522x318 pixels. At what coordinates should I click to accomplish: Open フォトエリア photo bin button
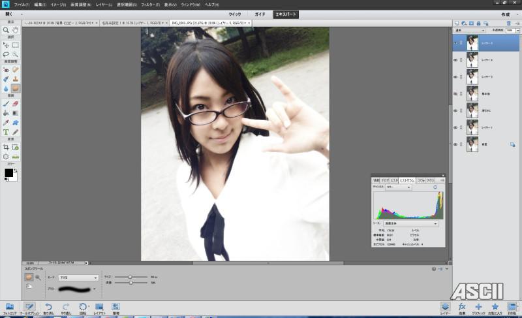coord(10,309)
